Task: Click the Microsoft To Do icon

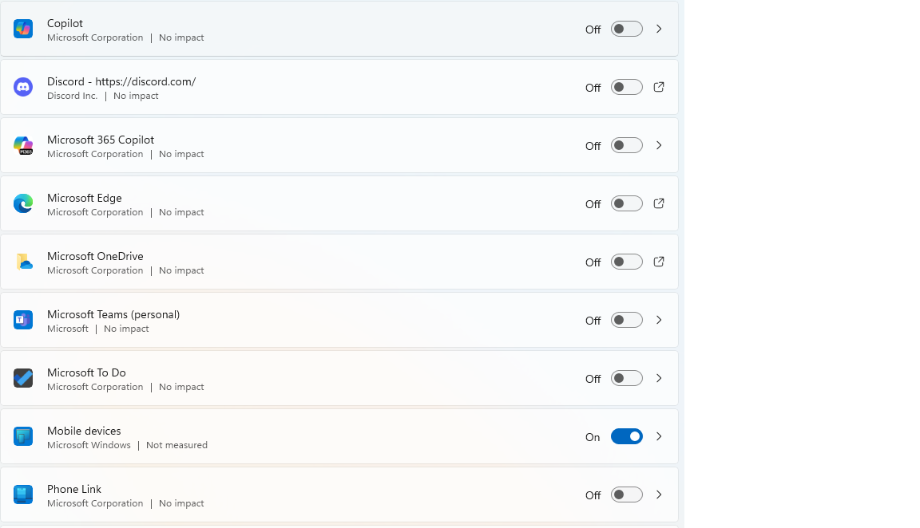Action: point(23,379)
